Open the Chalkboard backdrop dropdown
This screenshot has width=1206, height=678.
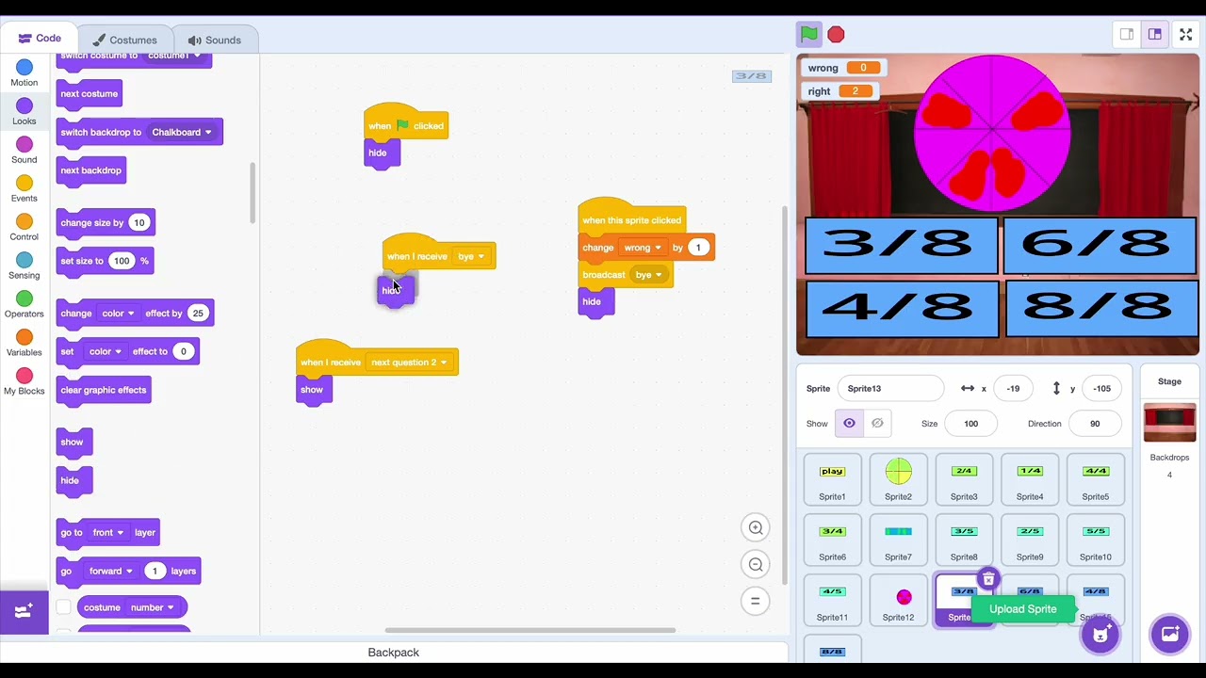182,133
